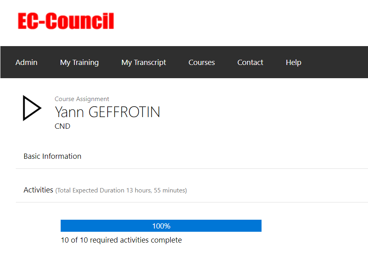Click the percentage label inside progress bar

[x=161, y=226]
